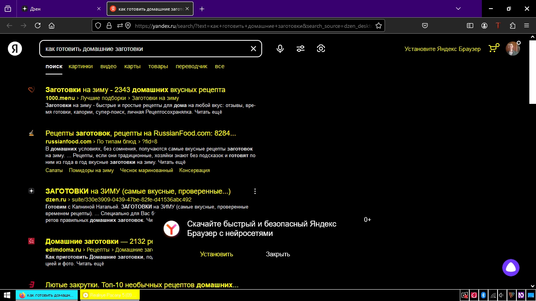Open Рецепты заготовок RussianFood.com result

(140, 133)
